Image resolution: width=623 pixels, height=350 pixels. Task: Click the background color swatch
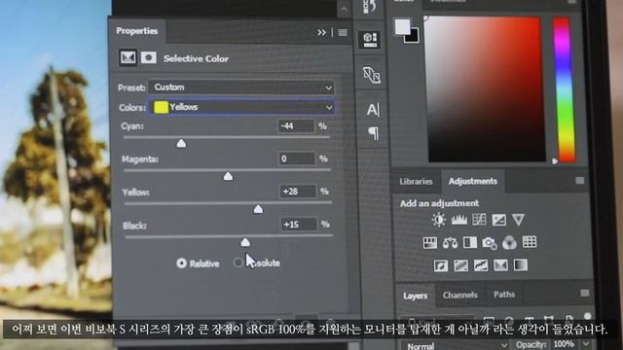414,37
